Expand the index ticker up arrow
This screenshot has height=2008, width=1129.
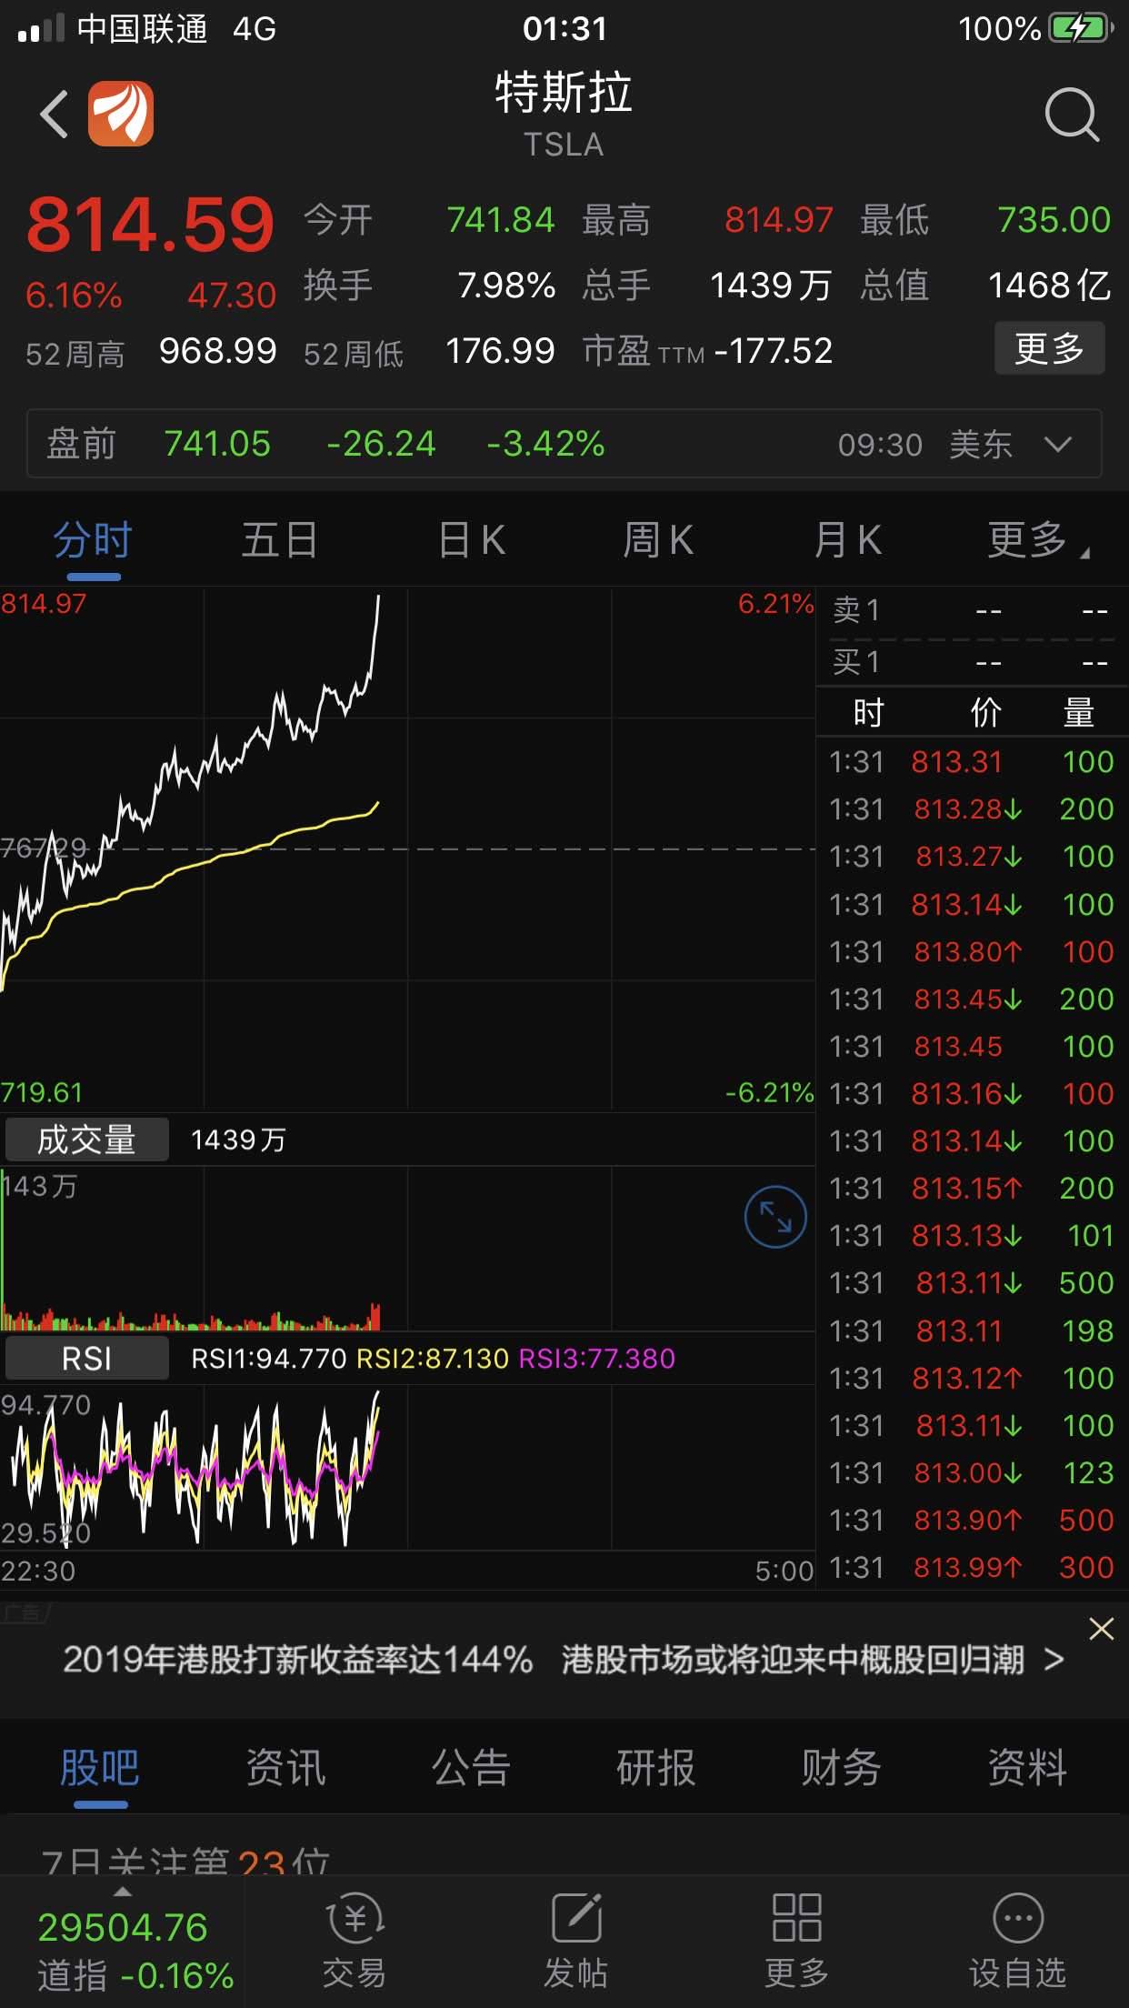click(x=122, y=1892)
